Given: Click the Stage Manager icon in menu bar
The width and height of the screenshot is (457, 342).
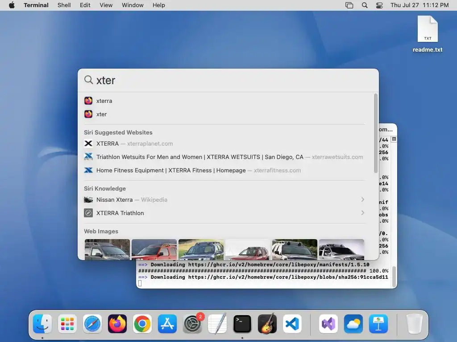Looking at the screenshot, I should coord(349,5).
